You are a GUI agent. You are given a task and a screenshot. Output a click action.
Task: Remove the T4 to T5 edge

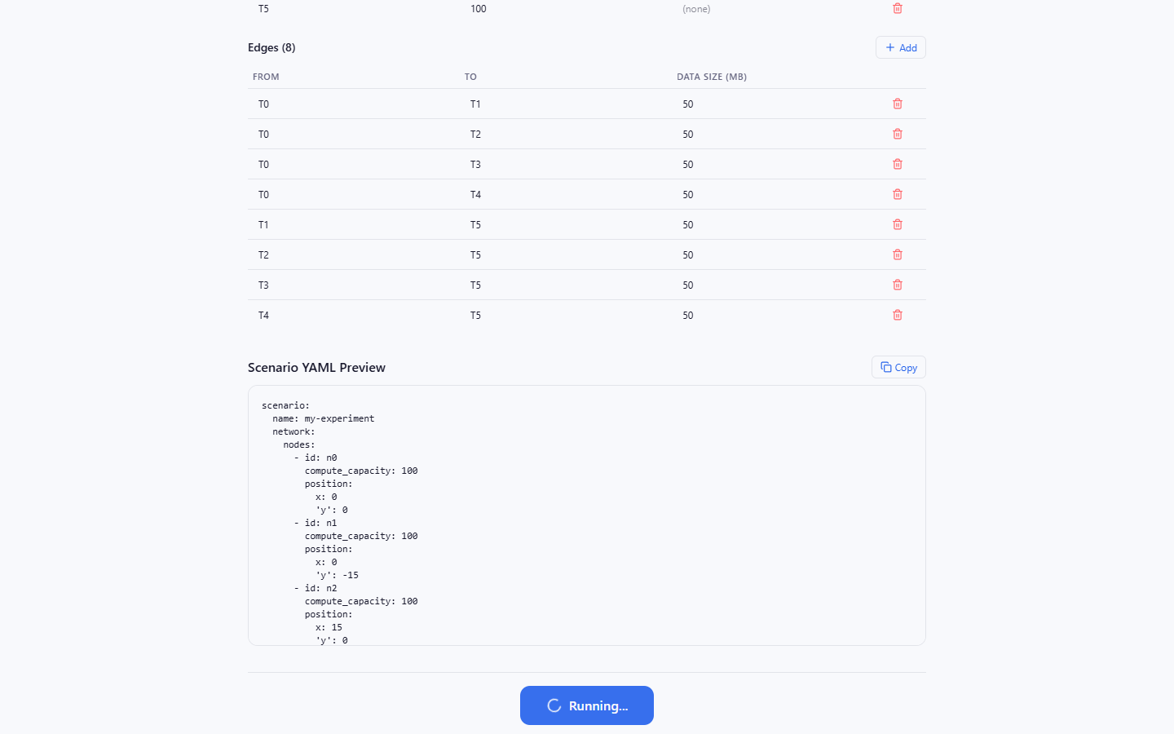point(897,315)
